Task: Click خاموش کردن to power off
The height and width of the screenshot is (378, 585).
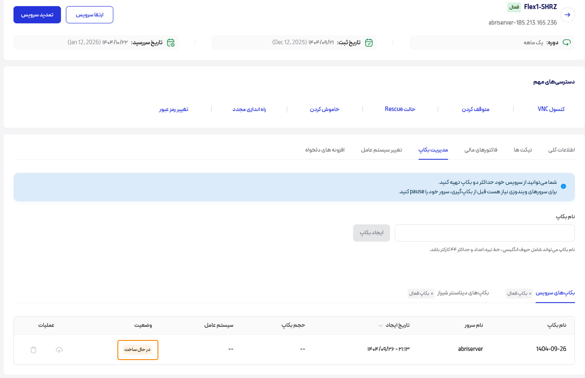Action: pyautogui.click(x=325, y=109)
